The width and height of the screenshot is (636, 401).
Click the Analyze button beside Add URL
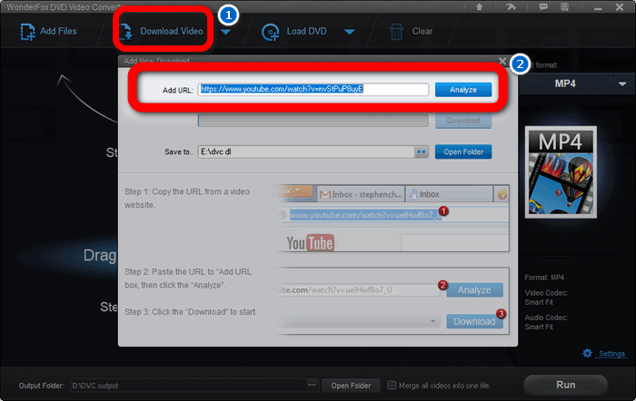463,90
